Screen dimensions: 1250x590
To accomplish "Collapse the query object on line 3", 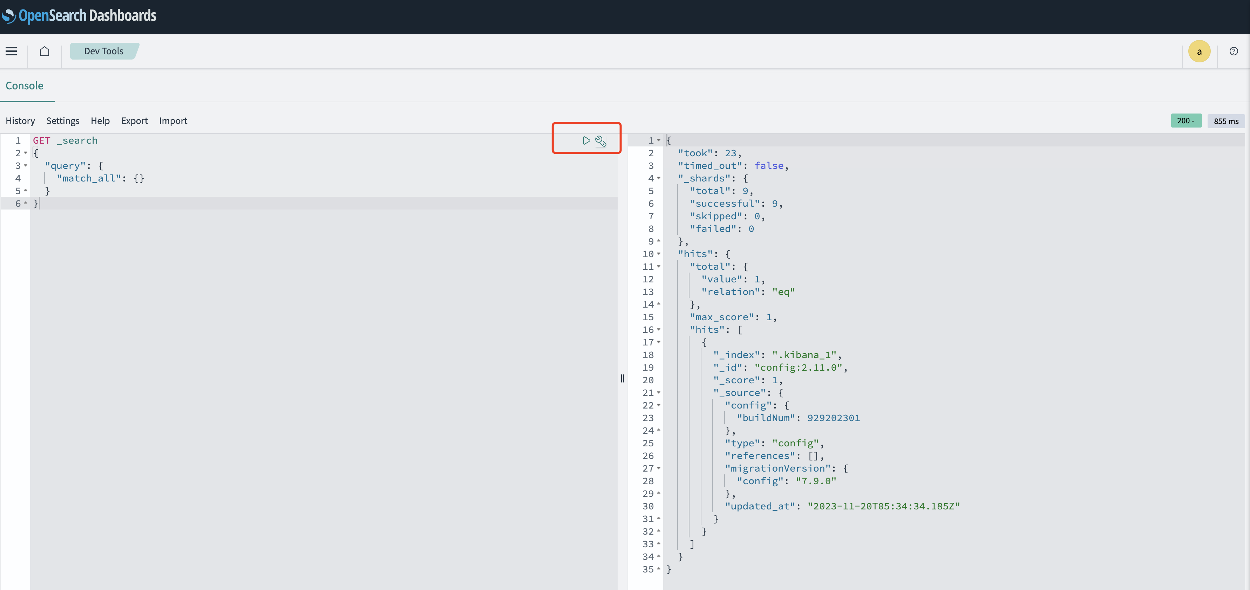I will pos(26,165).
